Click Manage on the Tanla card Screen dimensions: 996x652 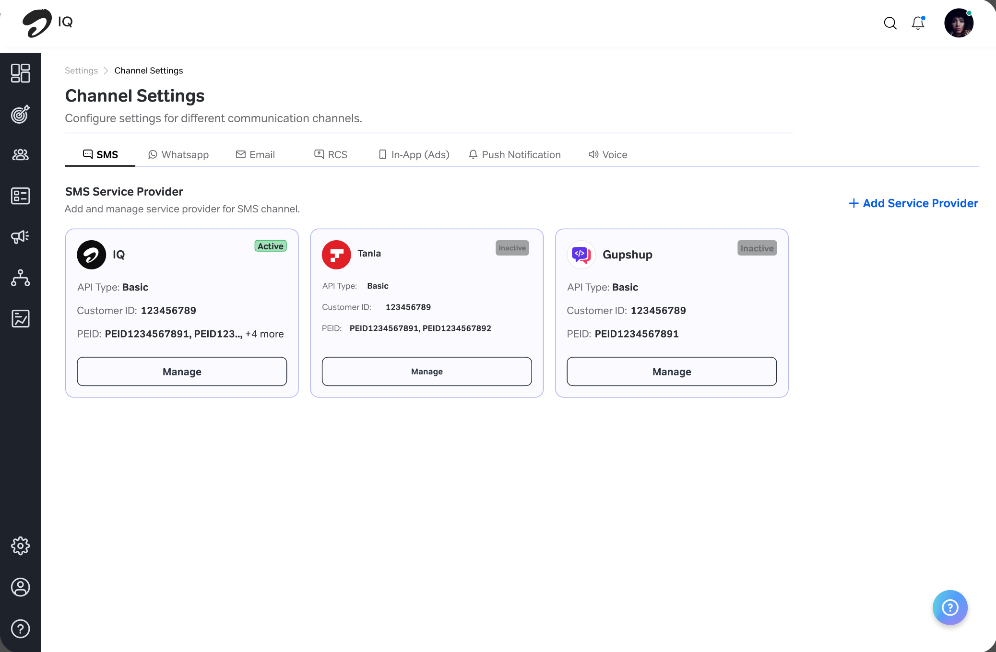pos(427,372)
